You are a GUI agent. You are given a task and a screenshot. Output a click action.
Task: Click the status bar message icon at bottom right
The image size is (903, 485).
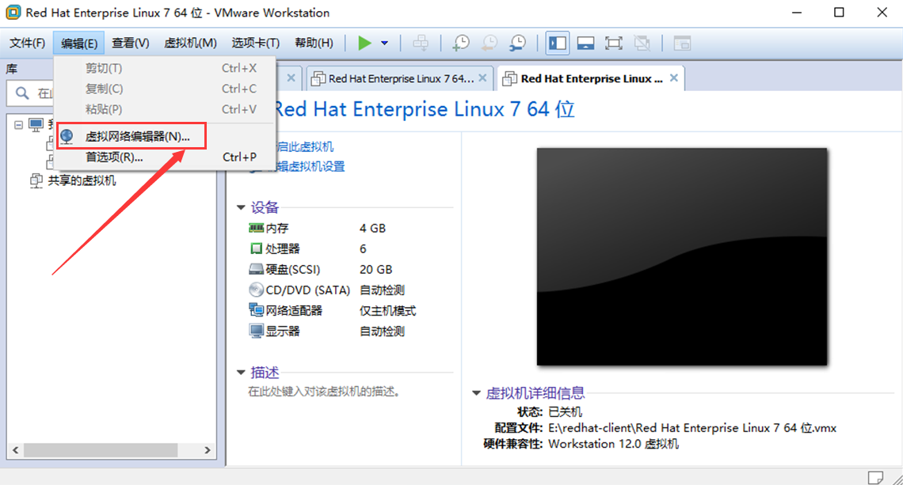(875, 478)
